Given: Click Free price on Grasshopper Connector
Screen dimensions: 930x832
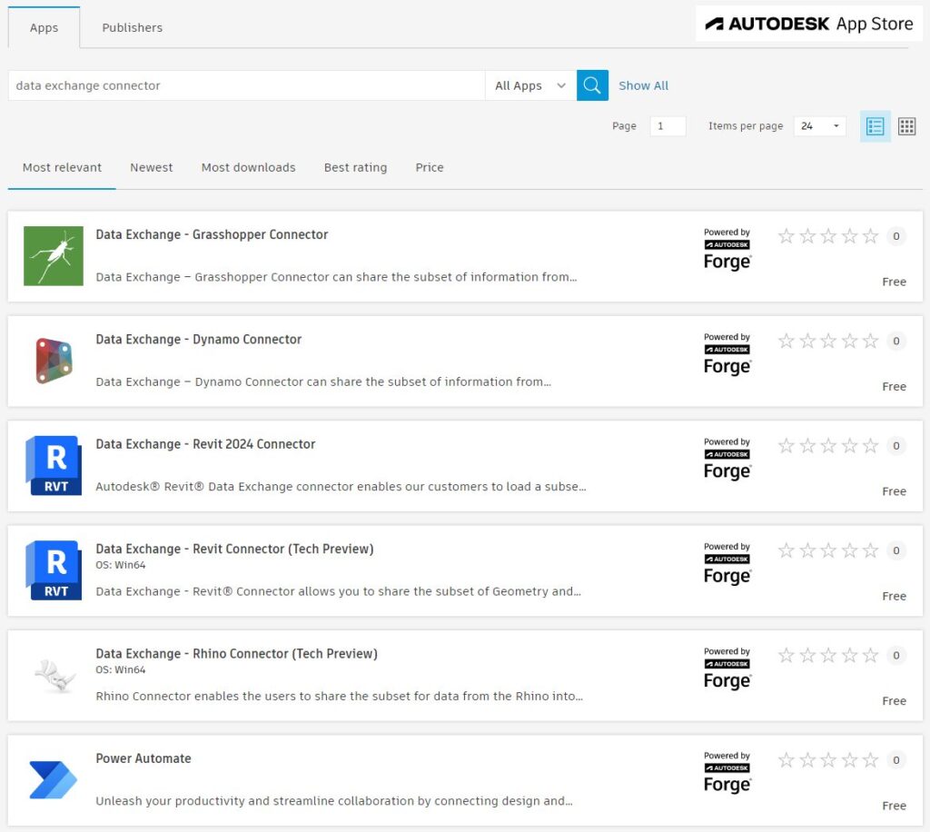Looking at the screenshot, I should point(894,282).
